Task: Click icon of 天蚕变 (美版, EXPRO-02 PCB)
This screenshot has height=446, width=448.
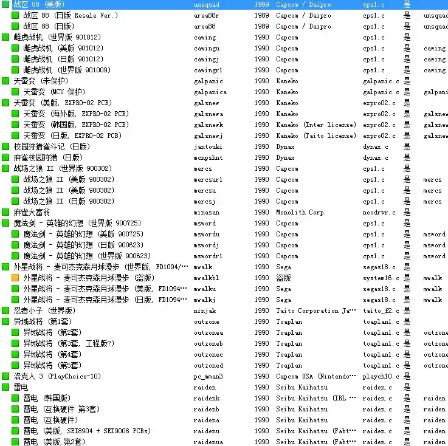Action: (5, 103)
